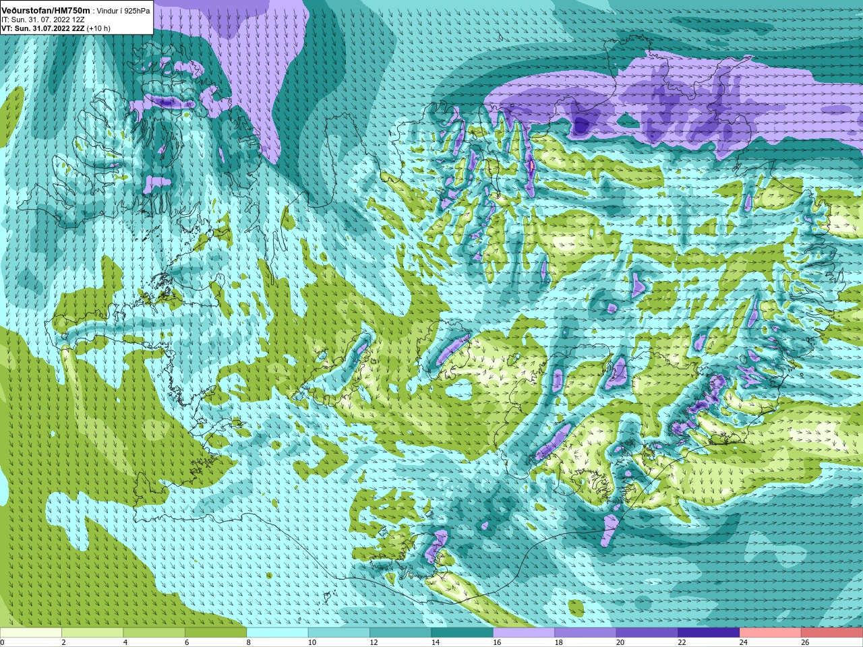Click the 'IT: Sun. 31. 07. 2022 12Z' line

[x=42, y=20]
